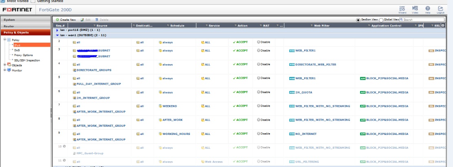Click the ACCEPT action in policy 2 row
This screenshot has width=453, height=167.
pos(242,42)
